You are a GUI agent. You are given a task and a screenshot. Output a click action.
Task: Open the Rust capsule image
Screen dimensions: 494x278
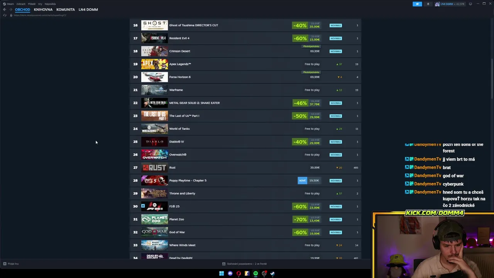[x=154, y=168]
